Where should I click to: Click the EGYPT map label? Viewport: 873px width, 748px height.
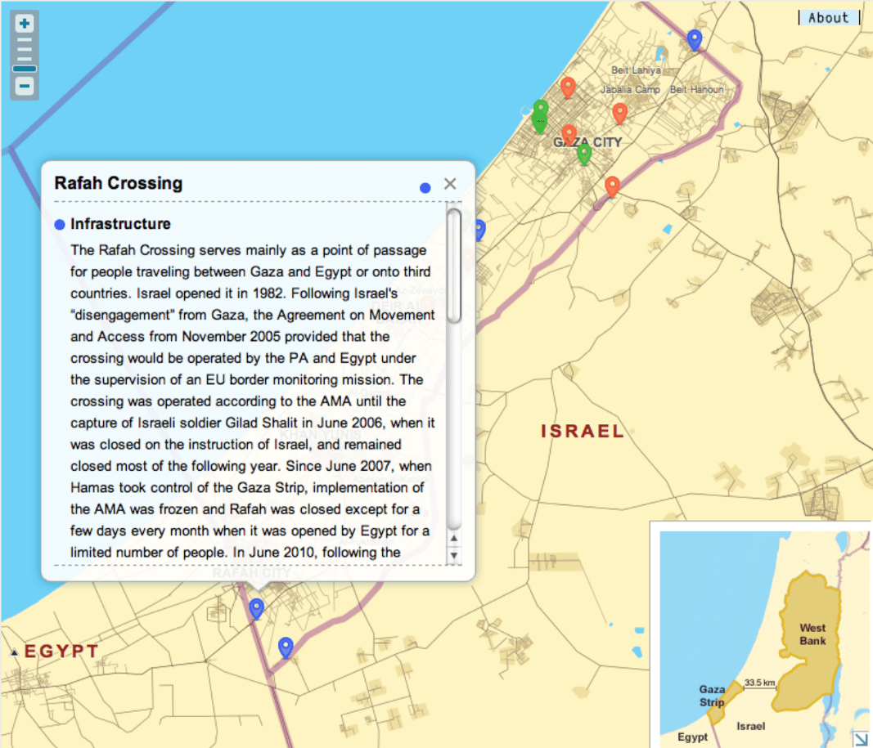tap(62, 652)
